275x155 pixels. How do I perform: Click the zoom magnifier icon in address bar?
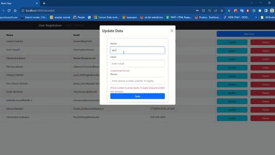tap(210, 10)
